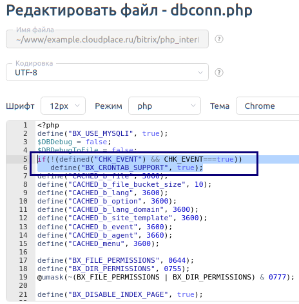Click on the $DBDebug = false line
Screen dimensions: 299x304
click(74, 142)
